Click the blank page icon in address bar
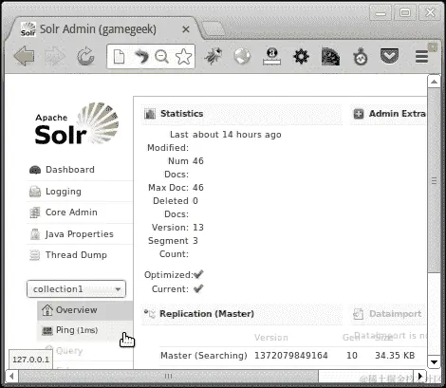The image size is (446, 388). (x=119, y=57)
